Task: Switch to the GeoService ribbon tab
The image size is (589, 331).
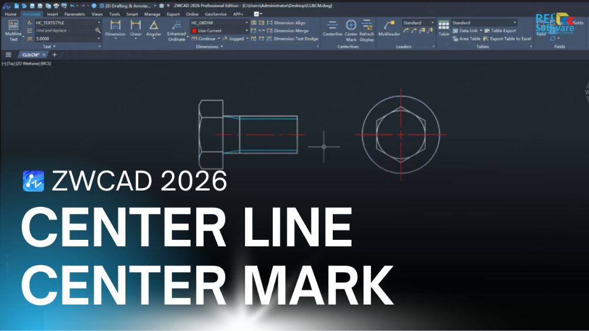Action: (216, 14)
